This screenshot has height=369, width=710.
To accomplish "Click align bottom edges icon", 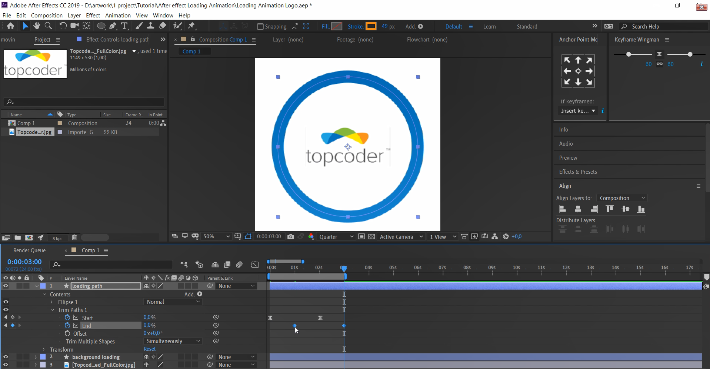I will (641, 209).
